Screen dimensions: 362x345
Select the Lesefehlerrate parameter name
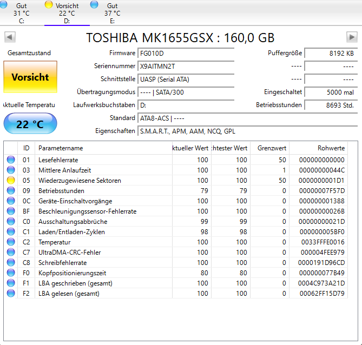coord(58,160)
